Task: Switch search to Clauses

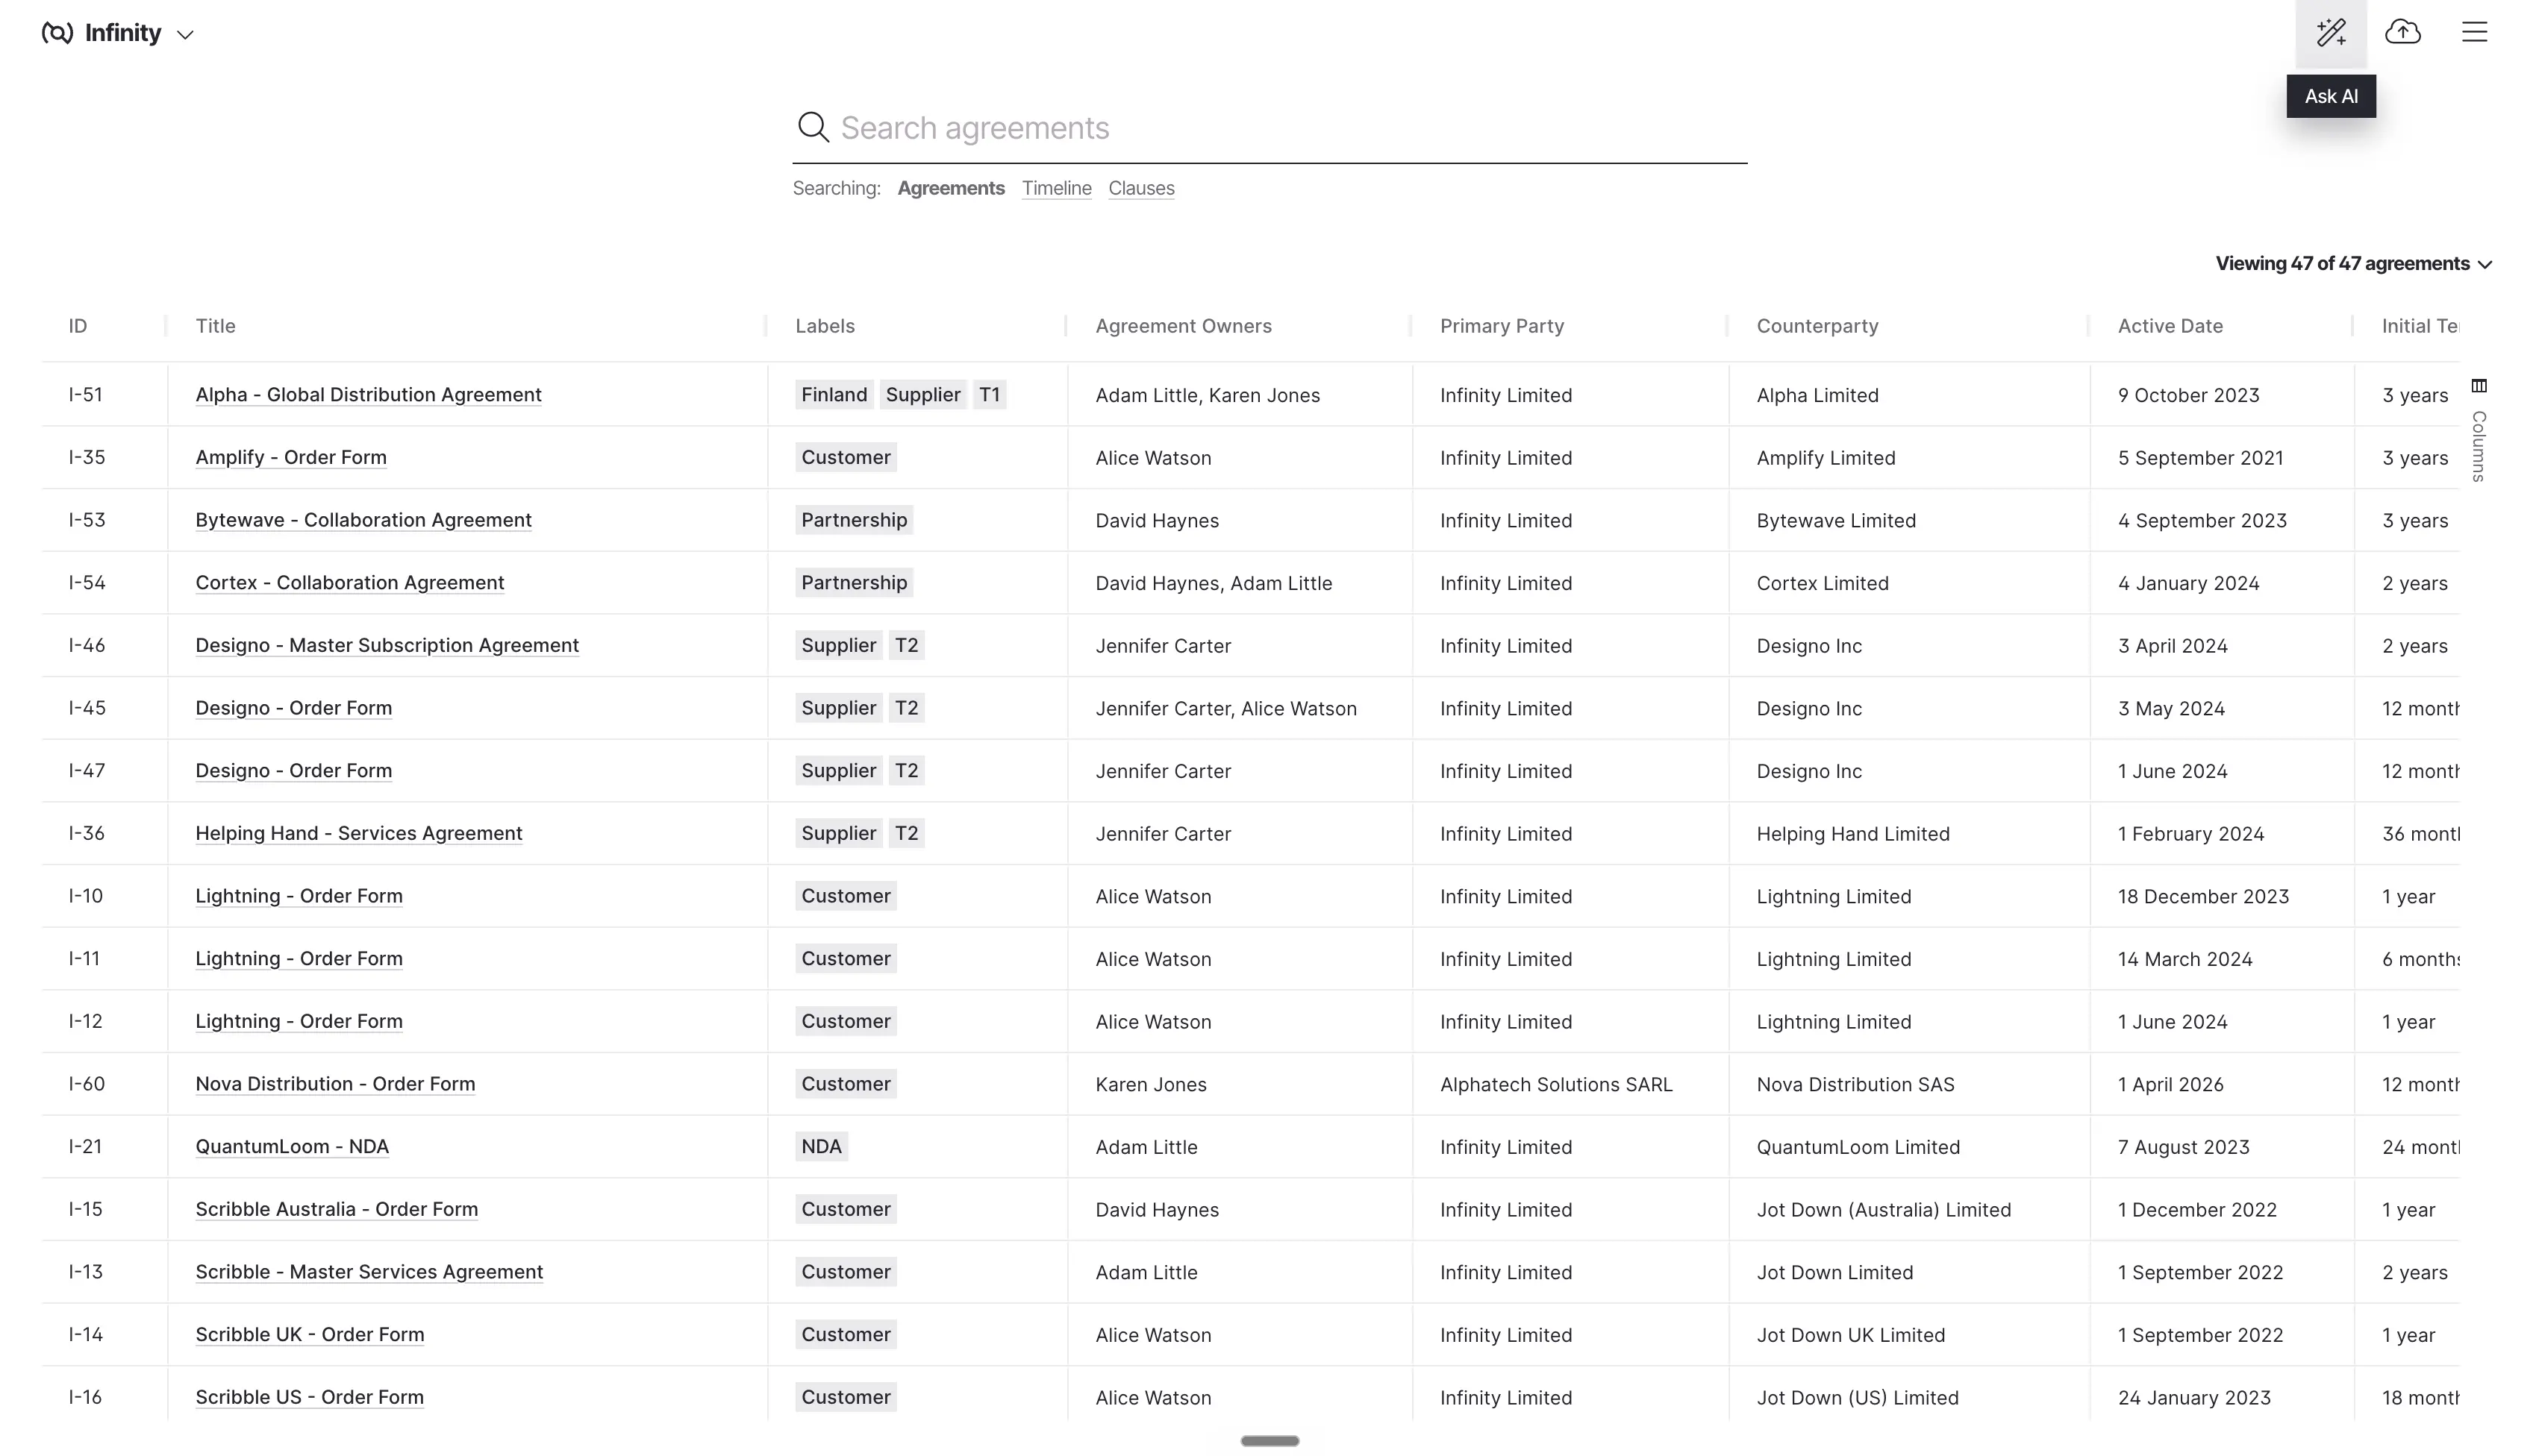Action: coord(1141,188)
